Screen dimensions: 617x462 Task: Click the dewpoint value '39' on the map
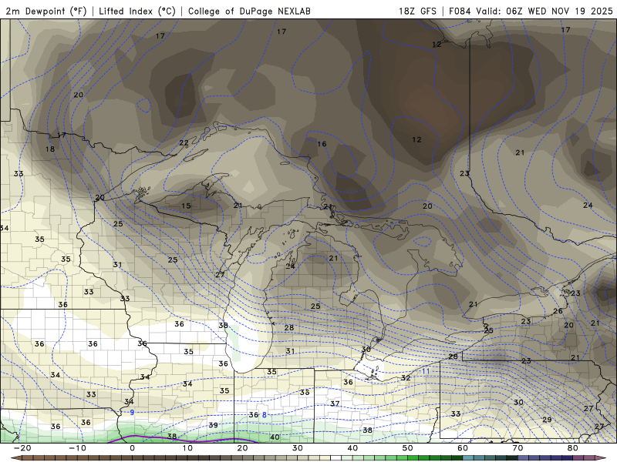click(x=214, y=425)
